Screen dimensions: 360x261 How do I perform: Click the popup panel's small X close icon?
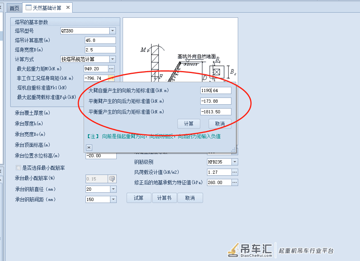click(x=89, y=147)
